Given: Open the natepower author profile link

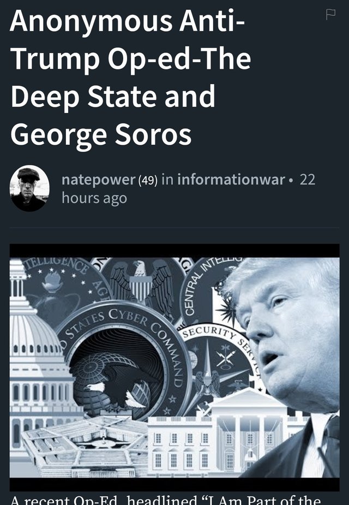Looking at the screenshot, I should pos(98,180).
